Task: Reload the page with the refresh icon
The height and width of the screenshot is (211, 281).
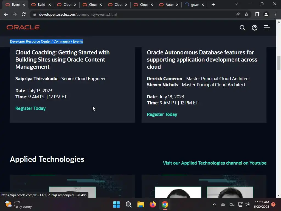Action: click(x=24, y=14)
